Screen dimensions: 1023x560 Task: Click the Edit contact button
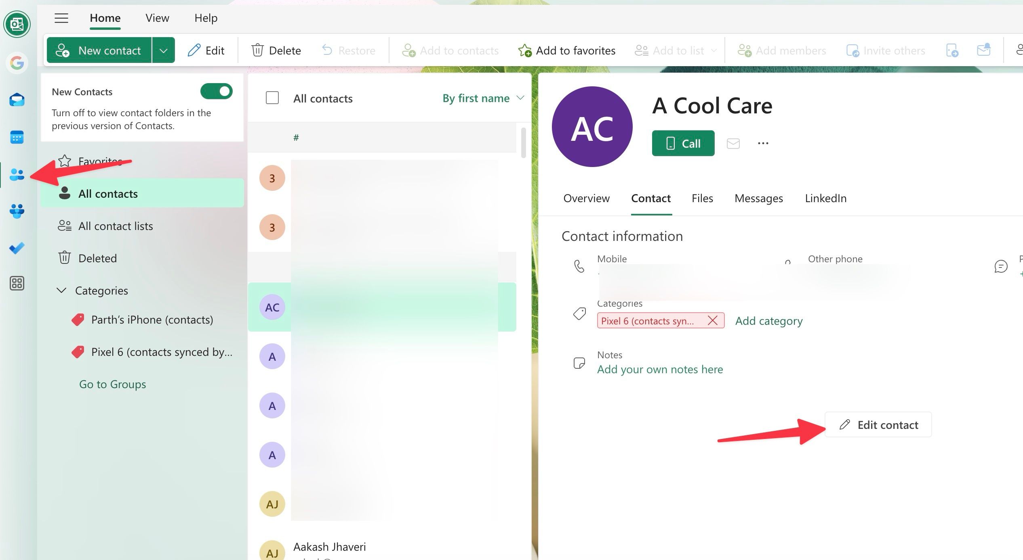pos(878,424)
